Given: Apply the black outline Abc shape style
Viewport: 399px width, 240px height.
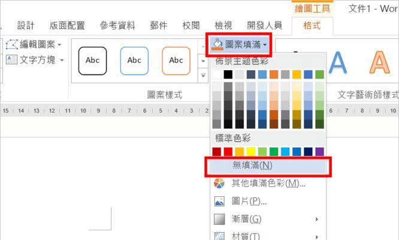Looking at the screenshot, I should pos(93,61).
